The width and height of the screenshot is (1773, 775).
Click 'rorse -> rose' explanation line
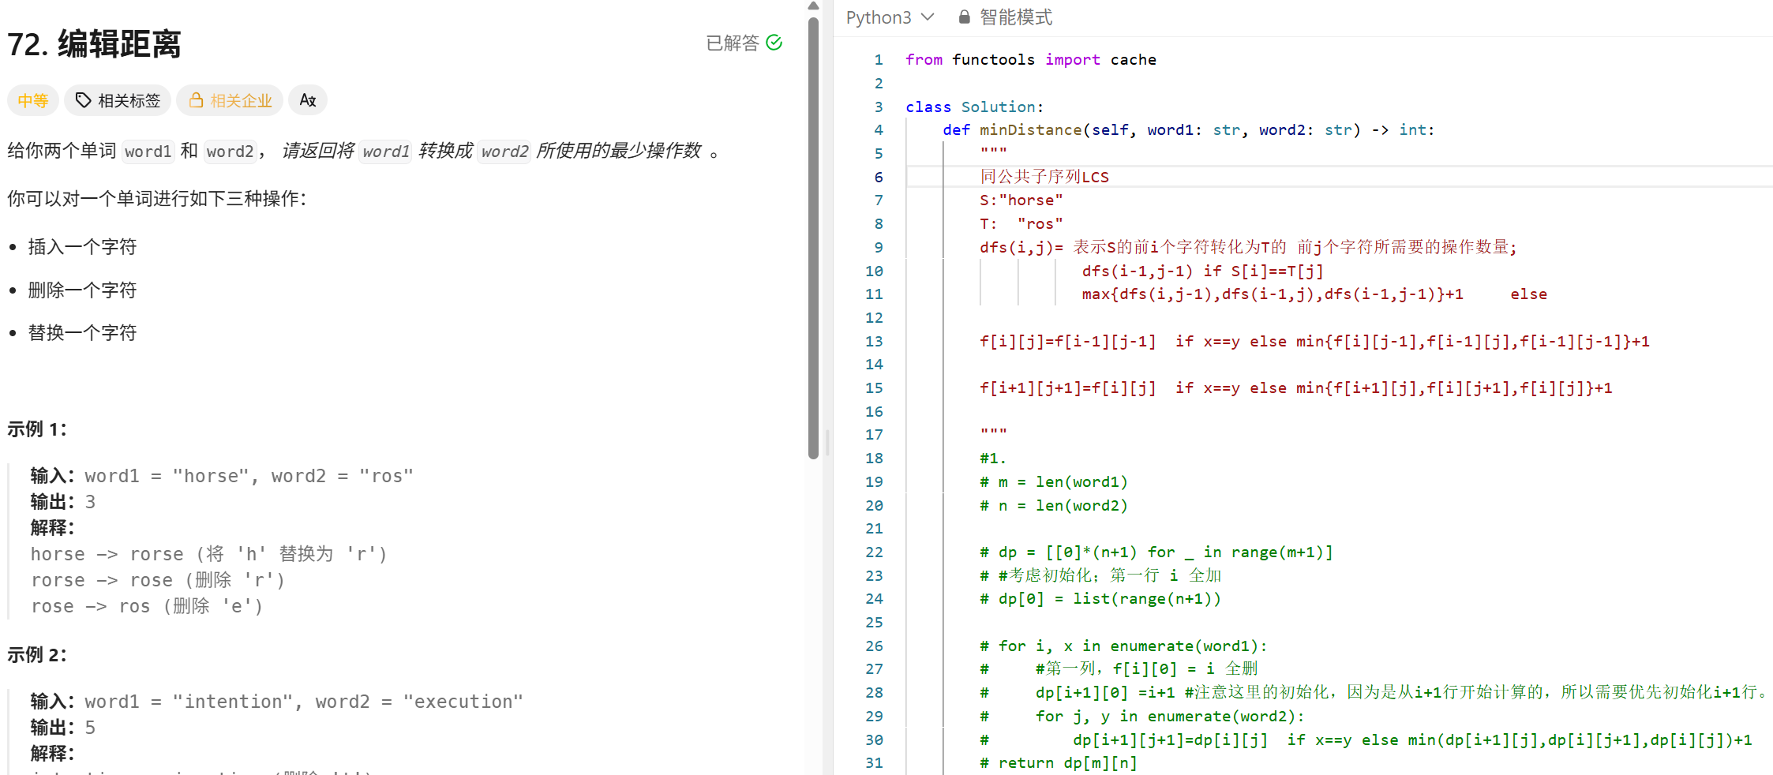158,580
